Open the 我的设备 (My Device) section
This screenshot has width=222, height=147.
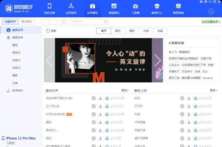tap(50, 9)
